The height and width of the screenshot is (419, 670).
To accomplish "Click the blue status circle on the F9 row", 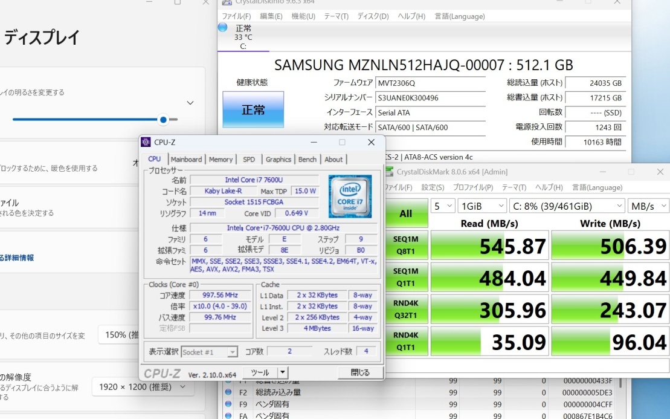I will (x=228, y=404).
